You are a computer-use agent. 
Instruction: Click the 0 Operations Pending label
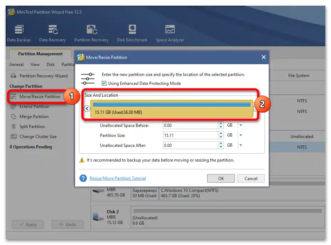(31, 147)
